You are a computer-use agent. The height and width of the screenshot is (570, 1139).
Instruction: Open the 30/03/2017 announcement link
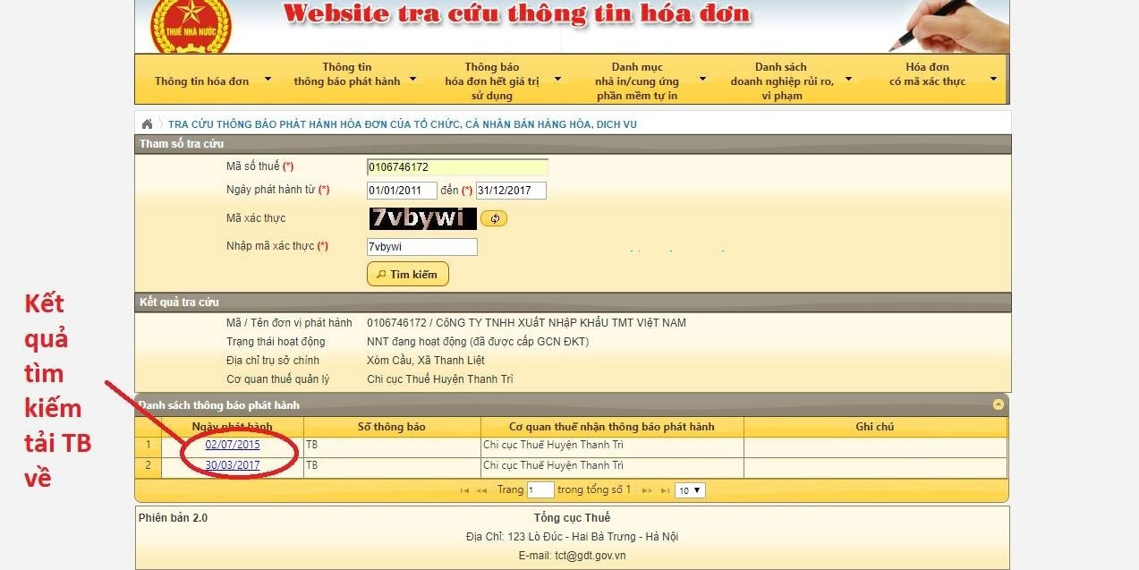(x=233, y=465)
